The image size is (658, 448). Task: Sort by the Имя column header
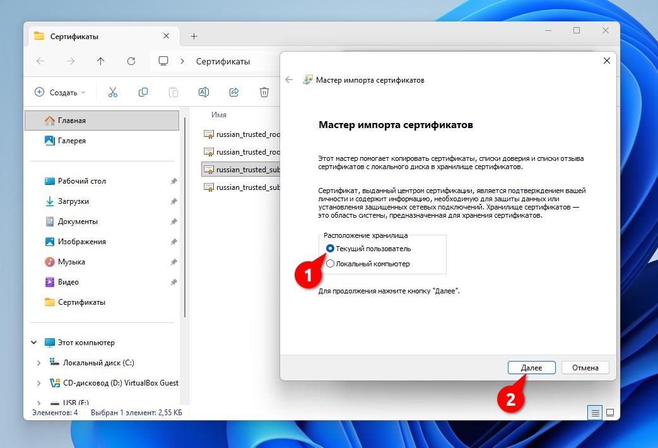pos(219,115)
